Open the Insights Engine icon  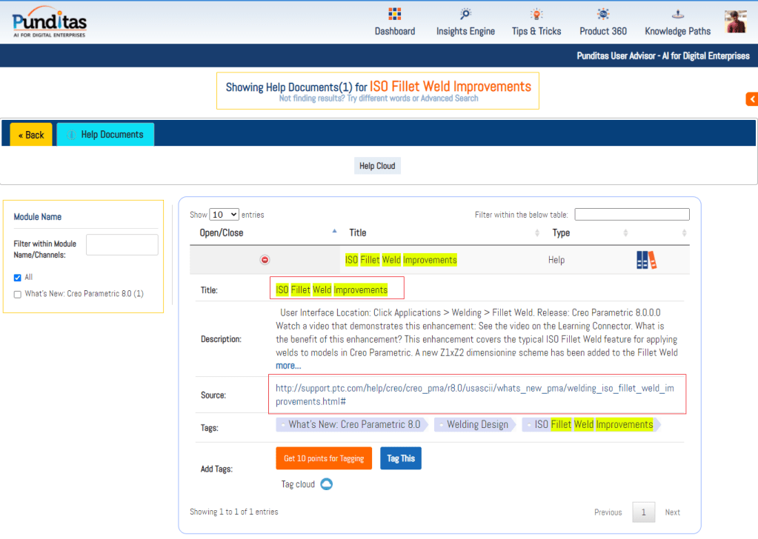point(465,14)
